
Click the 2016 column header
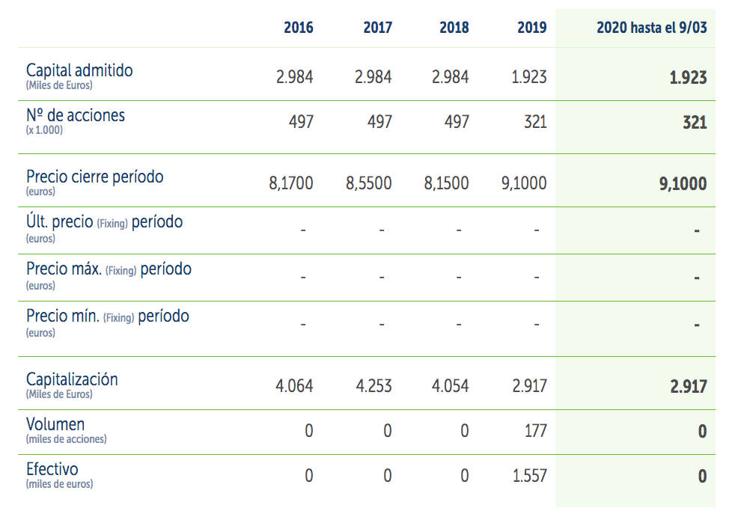point(298,28)
